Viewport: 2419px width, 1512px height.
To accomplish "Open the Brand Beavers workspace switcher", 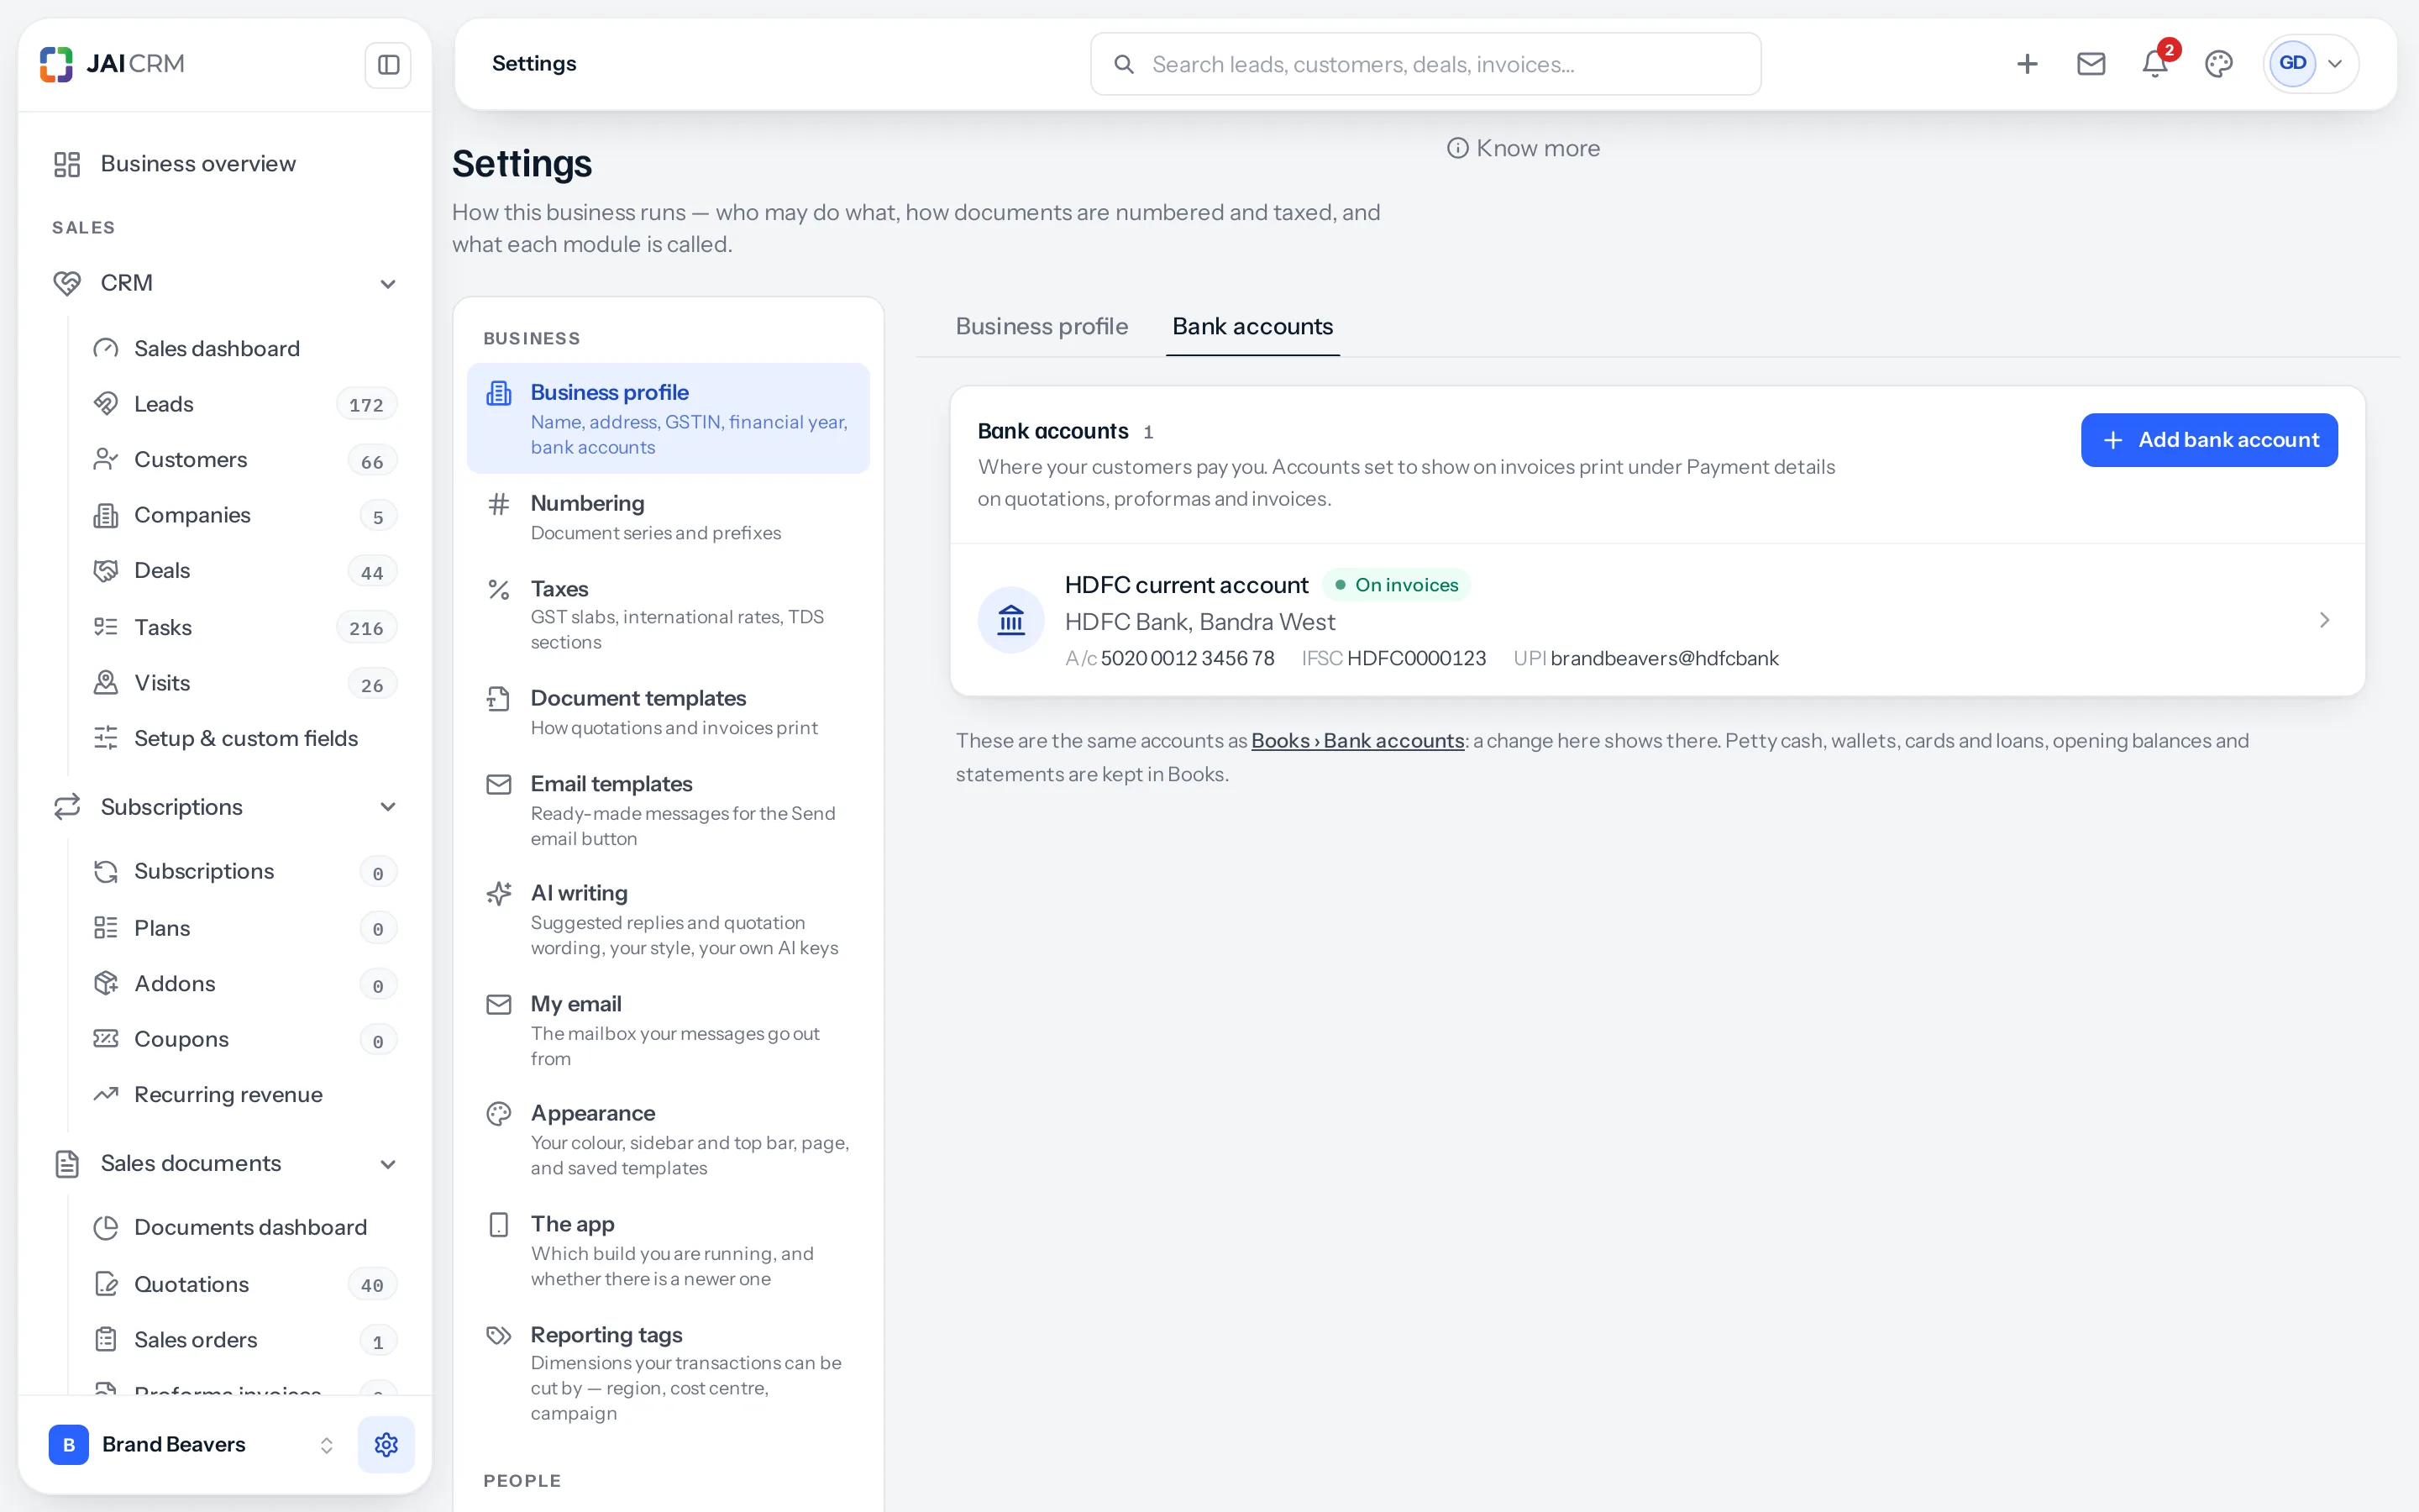I will pos(192,1444).
